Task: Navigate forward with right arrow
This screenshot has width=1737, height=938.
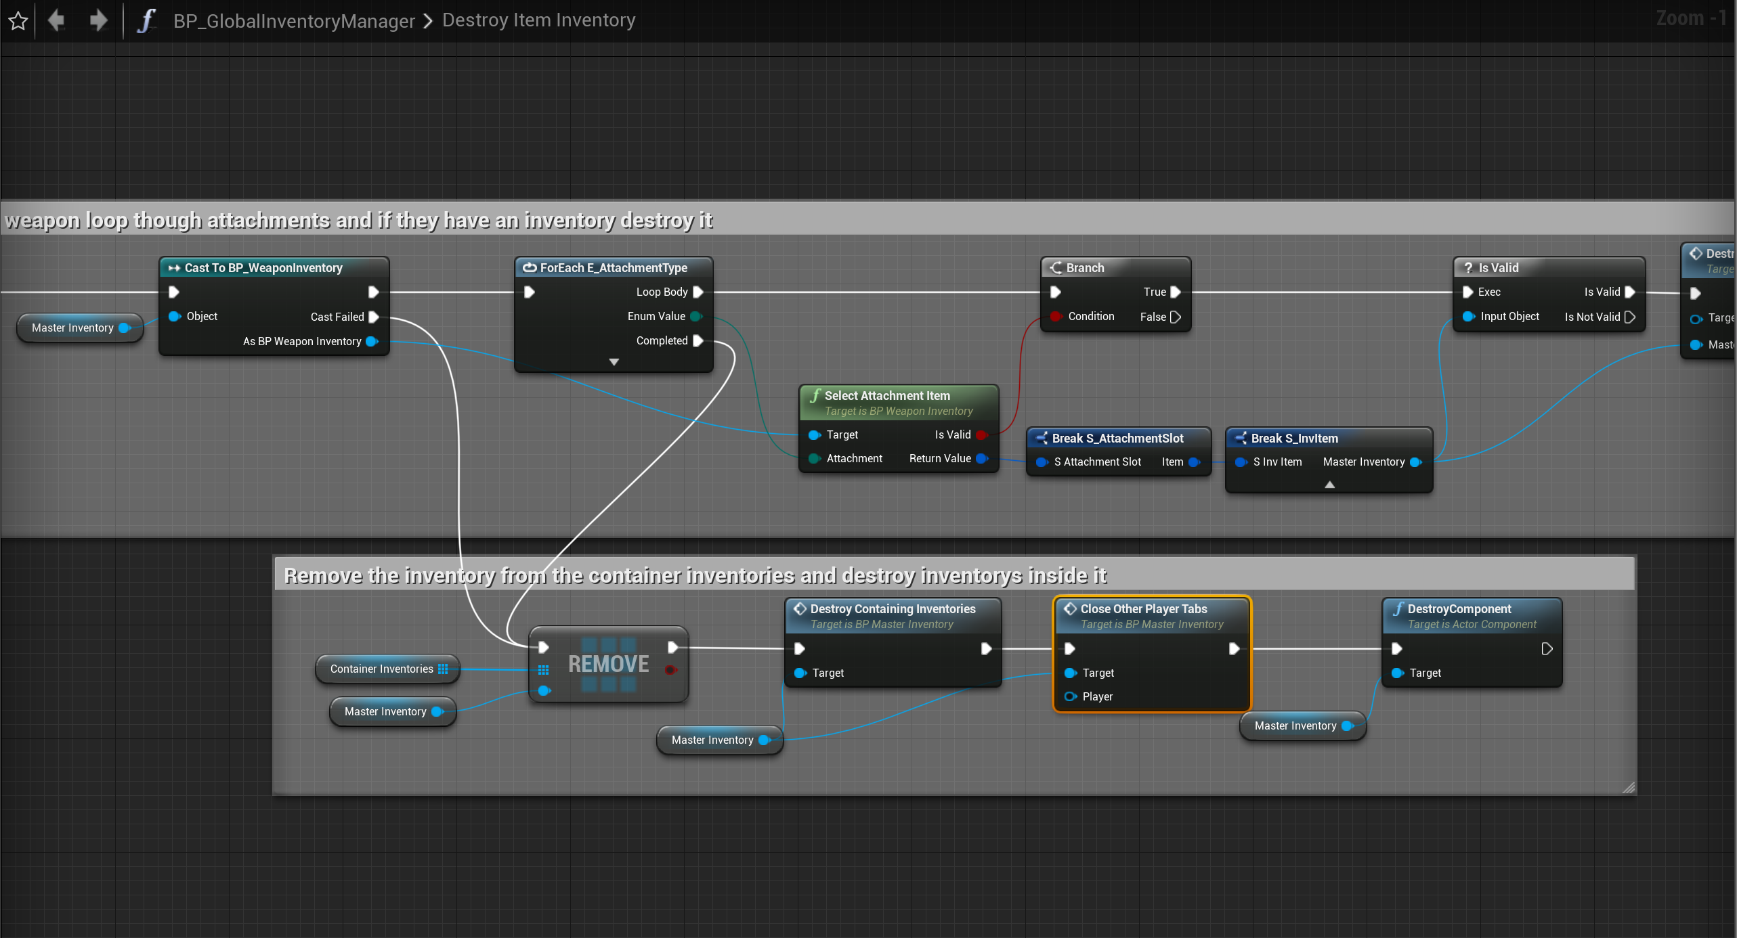Action: tap(99, 20)
